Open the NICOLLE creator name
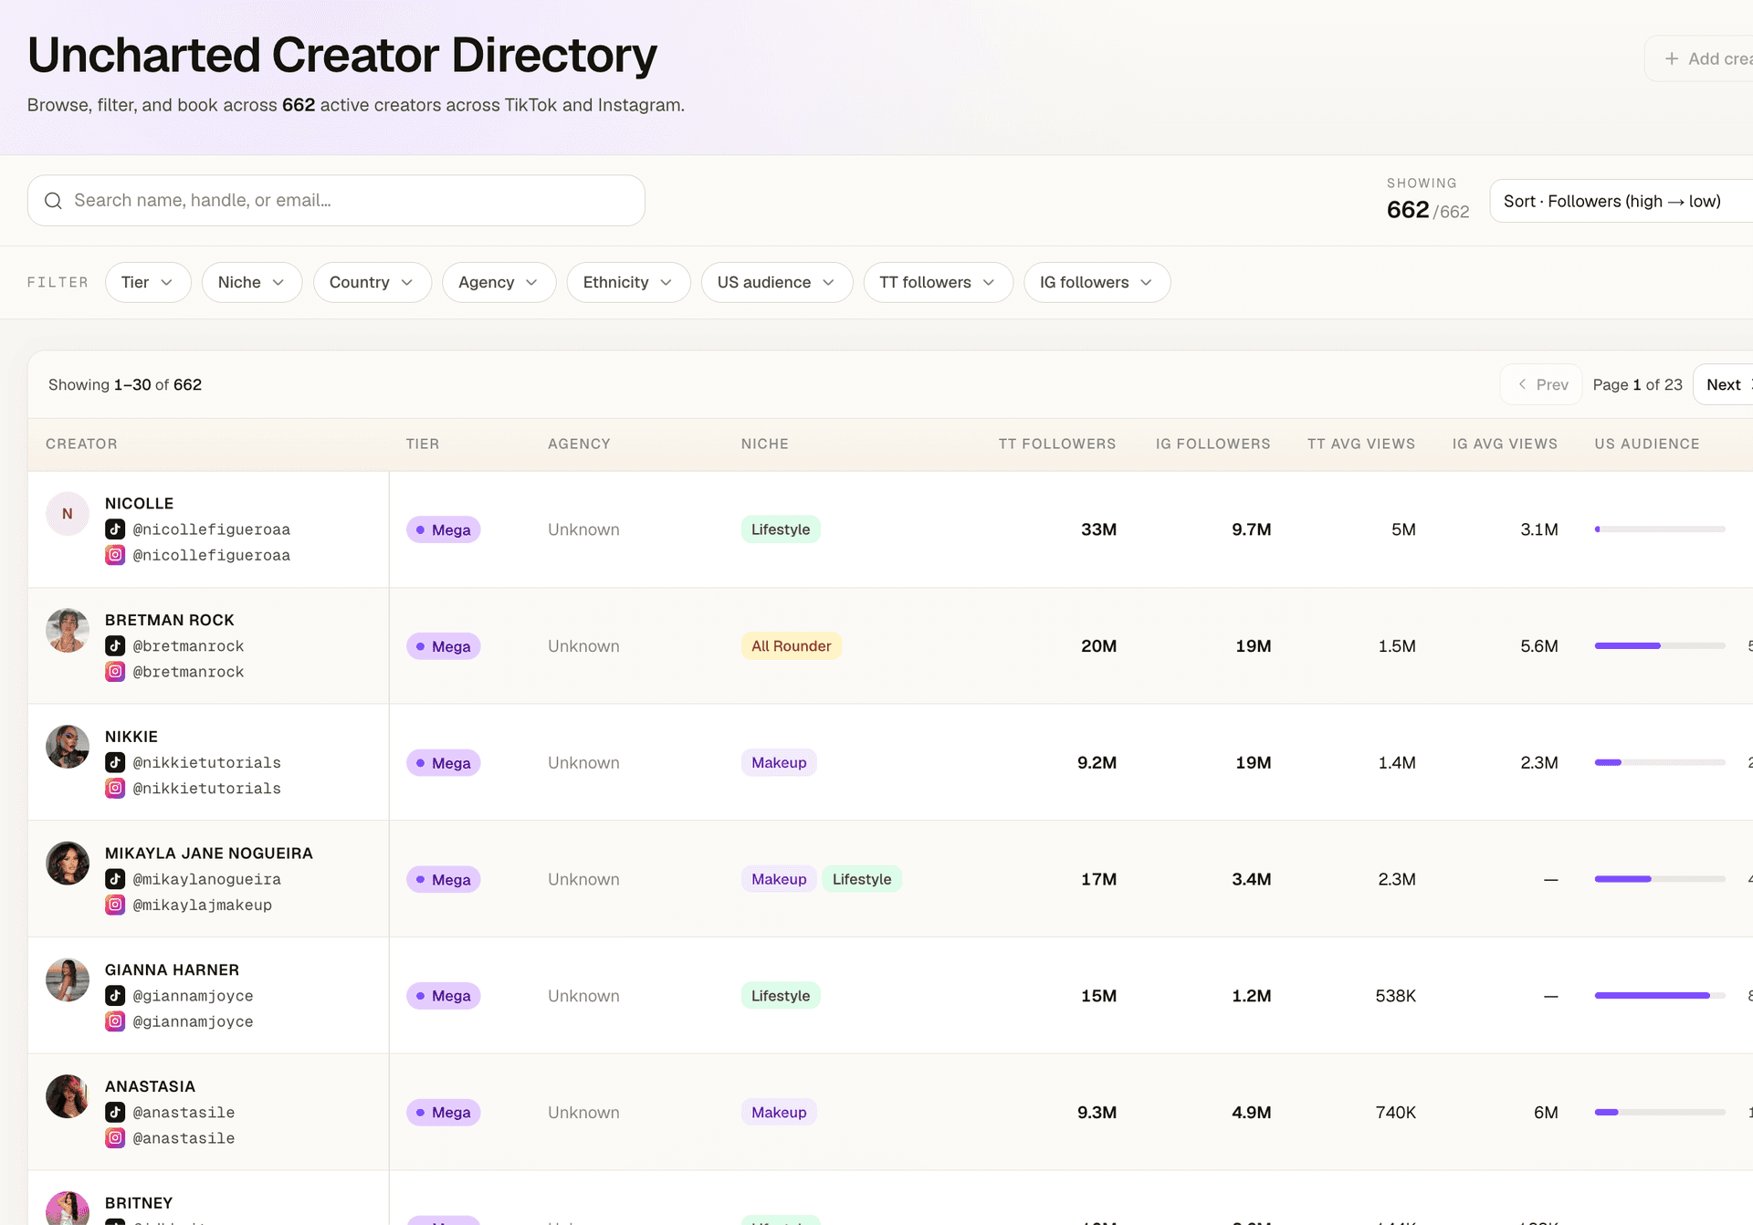The image size is (1753, 1225). coord(139,504)
